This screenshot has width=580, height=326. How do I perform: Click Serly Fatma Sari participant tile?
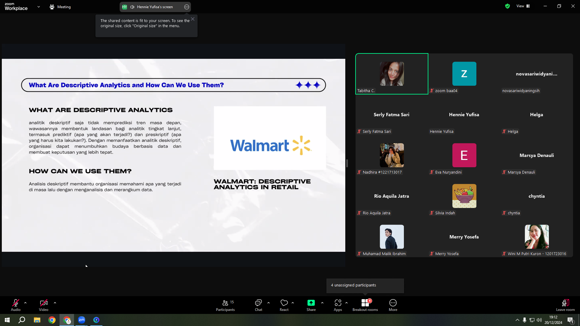[x=392, y=115]
